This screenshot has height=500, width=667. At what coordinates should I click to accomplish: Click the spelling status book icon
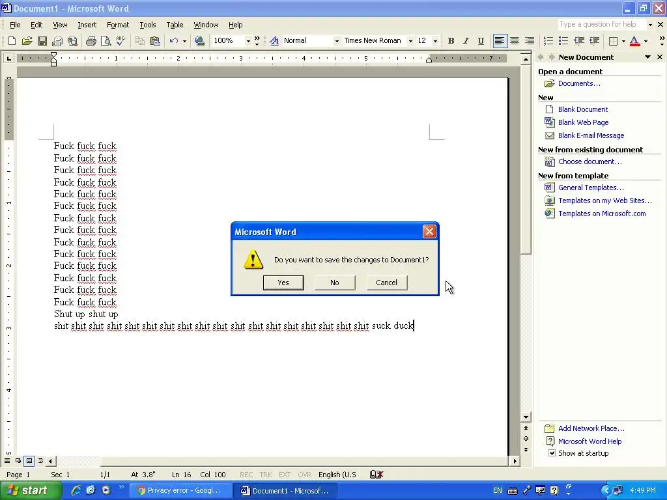tap(376, 475)
